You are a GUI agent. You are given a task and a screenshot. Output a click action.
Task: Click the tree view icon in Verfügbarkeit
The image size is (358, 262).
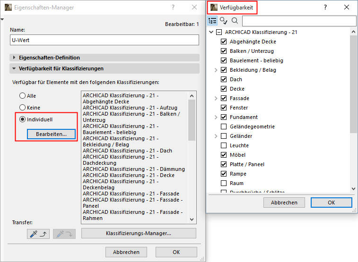coord(213,21)
